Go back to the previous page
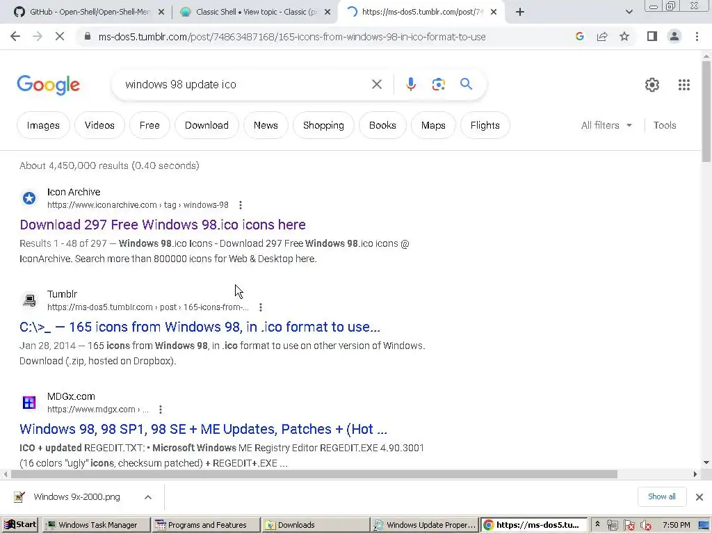 point(15,36)
